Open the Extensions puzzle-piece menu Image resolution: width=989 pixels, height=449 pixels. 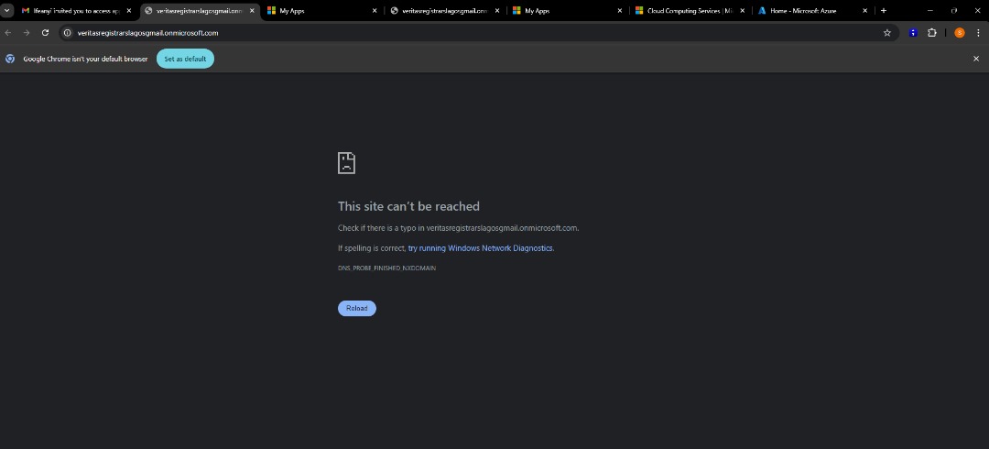click(932, 32)
